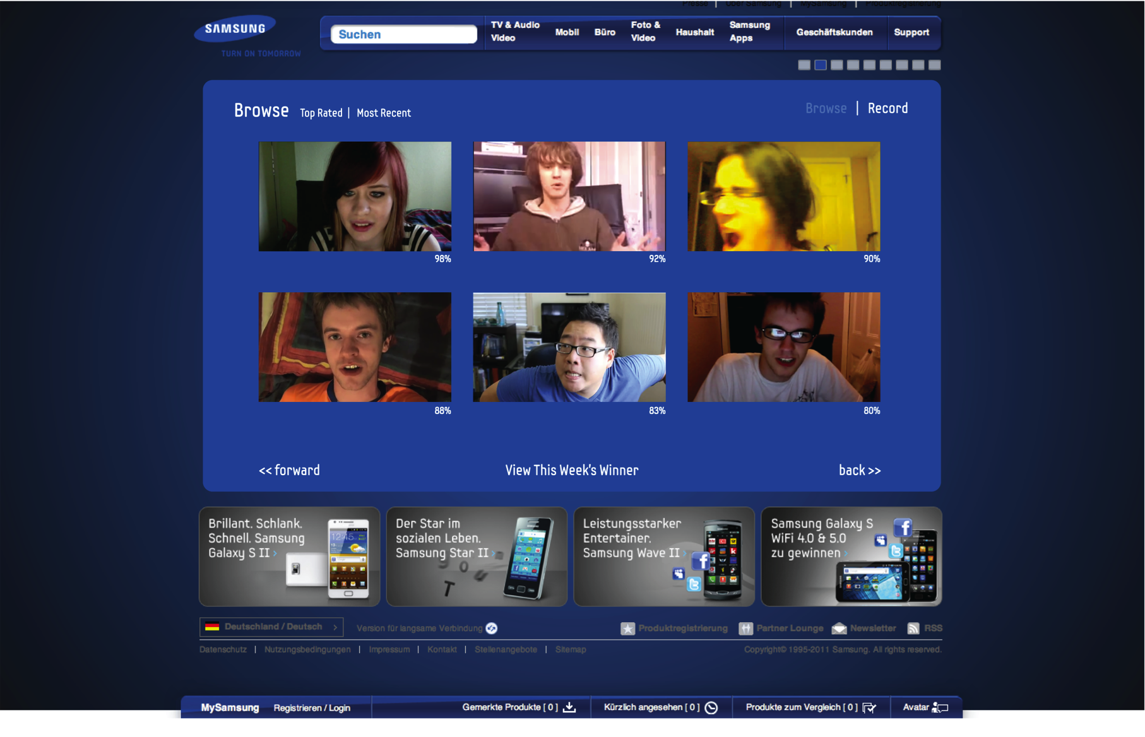Open the Kontakt footer link

442,649
